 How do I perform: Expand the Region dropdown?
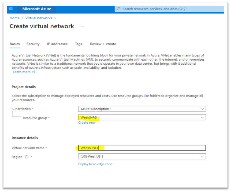pyautogui.click(x=142, y=156)
